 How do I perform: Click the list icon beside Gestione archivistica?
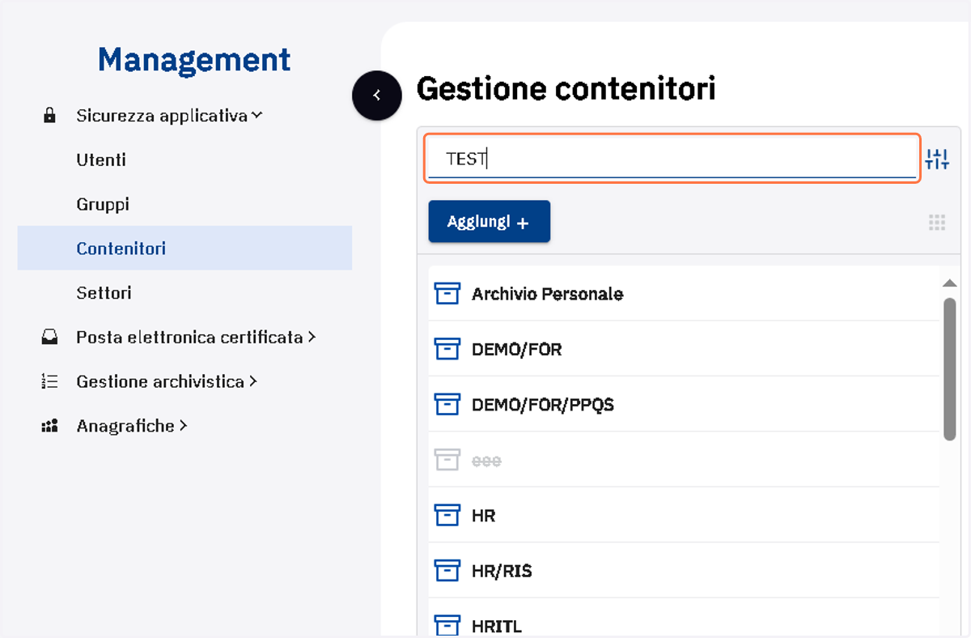point(49,381)
